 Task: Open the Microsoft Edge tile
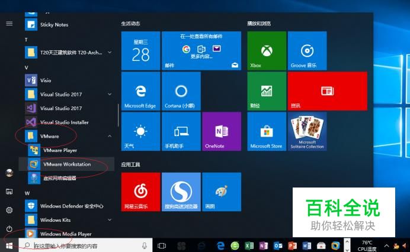[x=140, y=91]
